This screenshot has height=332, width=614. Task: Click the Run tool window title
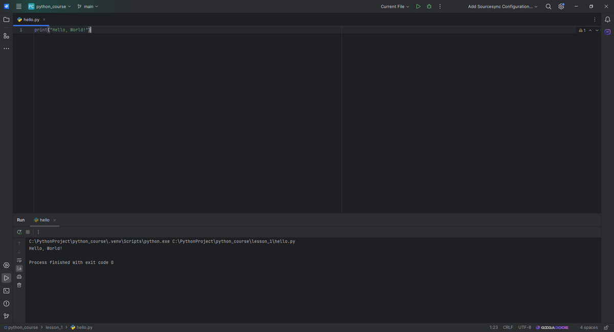20,220
